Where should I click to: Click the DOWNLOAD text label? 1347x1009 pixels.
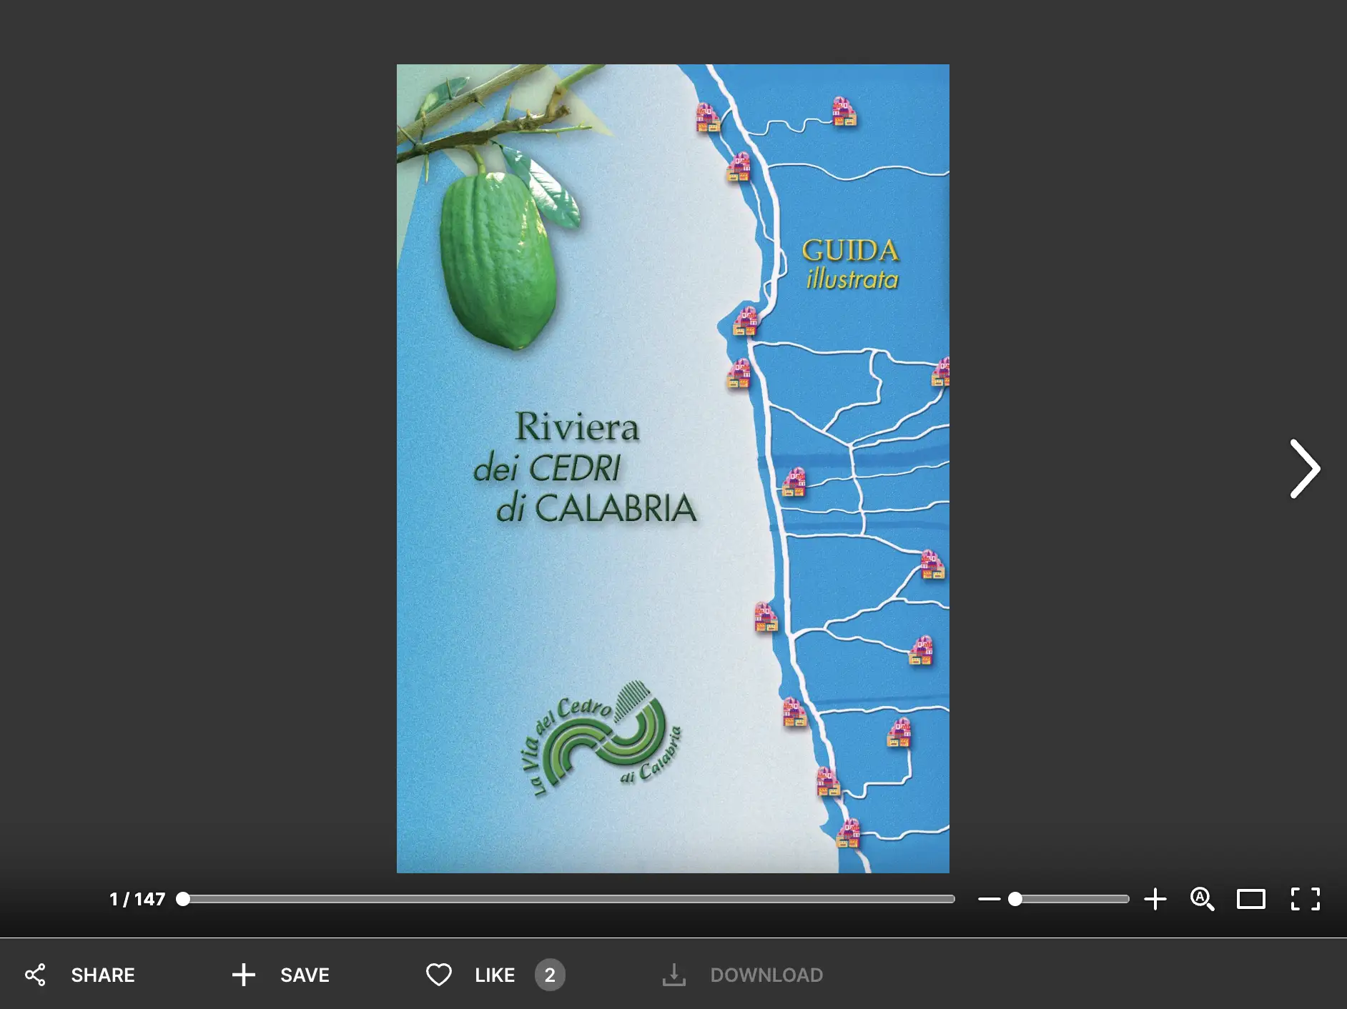766,975
